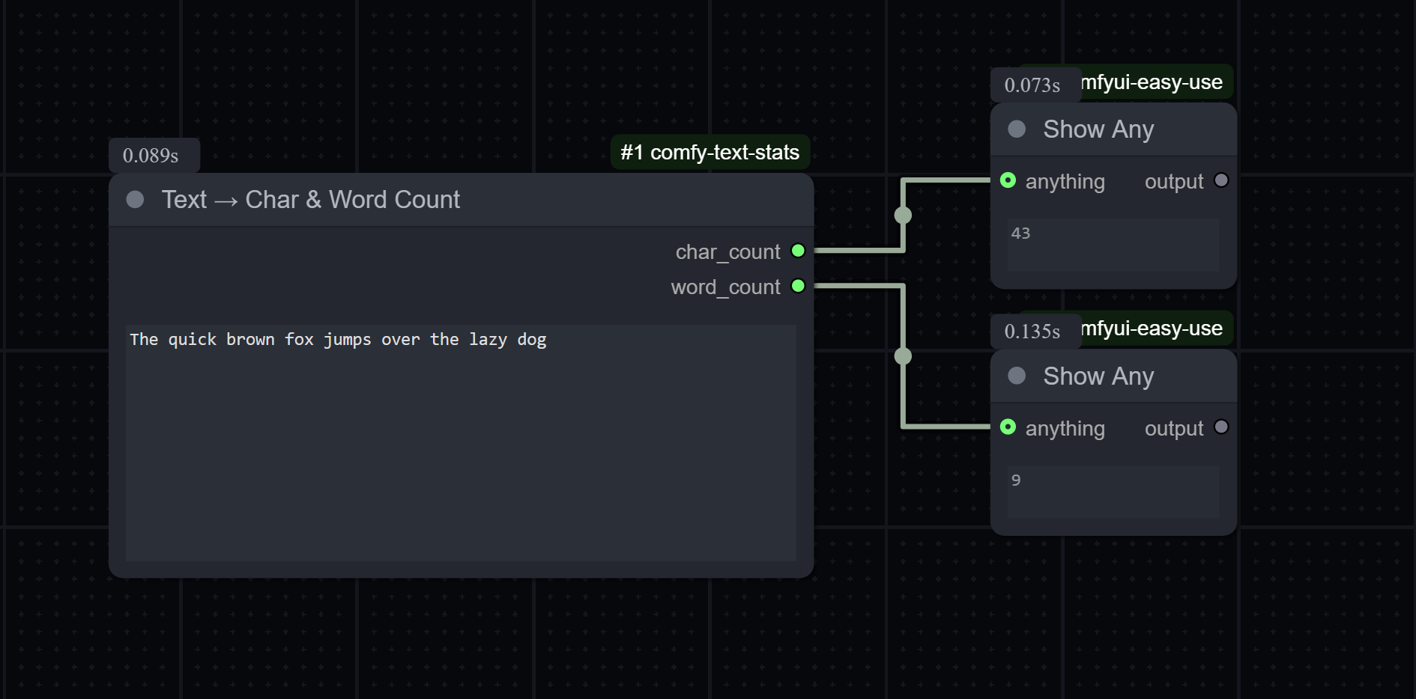Click the output socket of the node showing 9
Screen dimensions: 1416x699
(x=1221, y=427)
